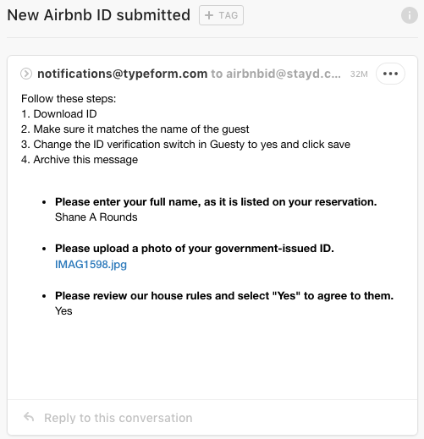Screen dimensions: 424x439
Task: Expand message details via sender chevron icon
Action: 26,74
